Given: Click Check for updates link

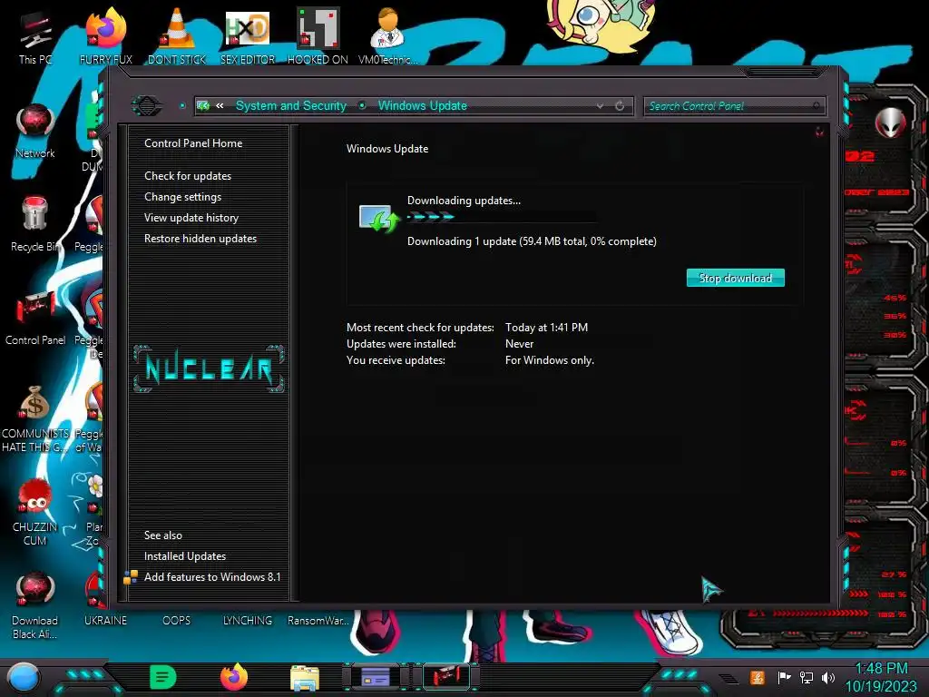Looking at the screenshot, I should (x=188, y=176).
